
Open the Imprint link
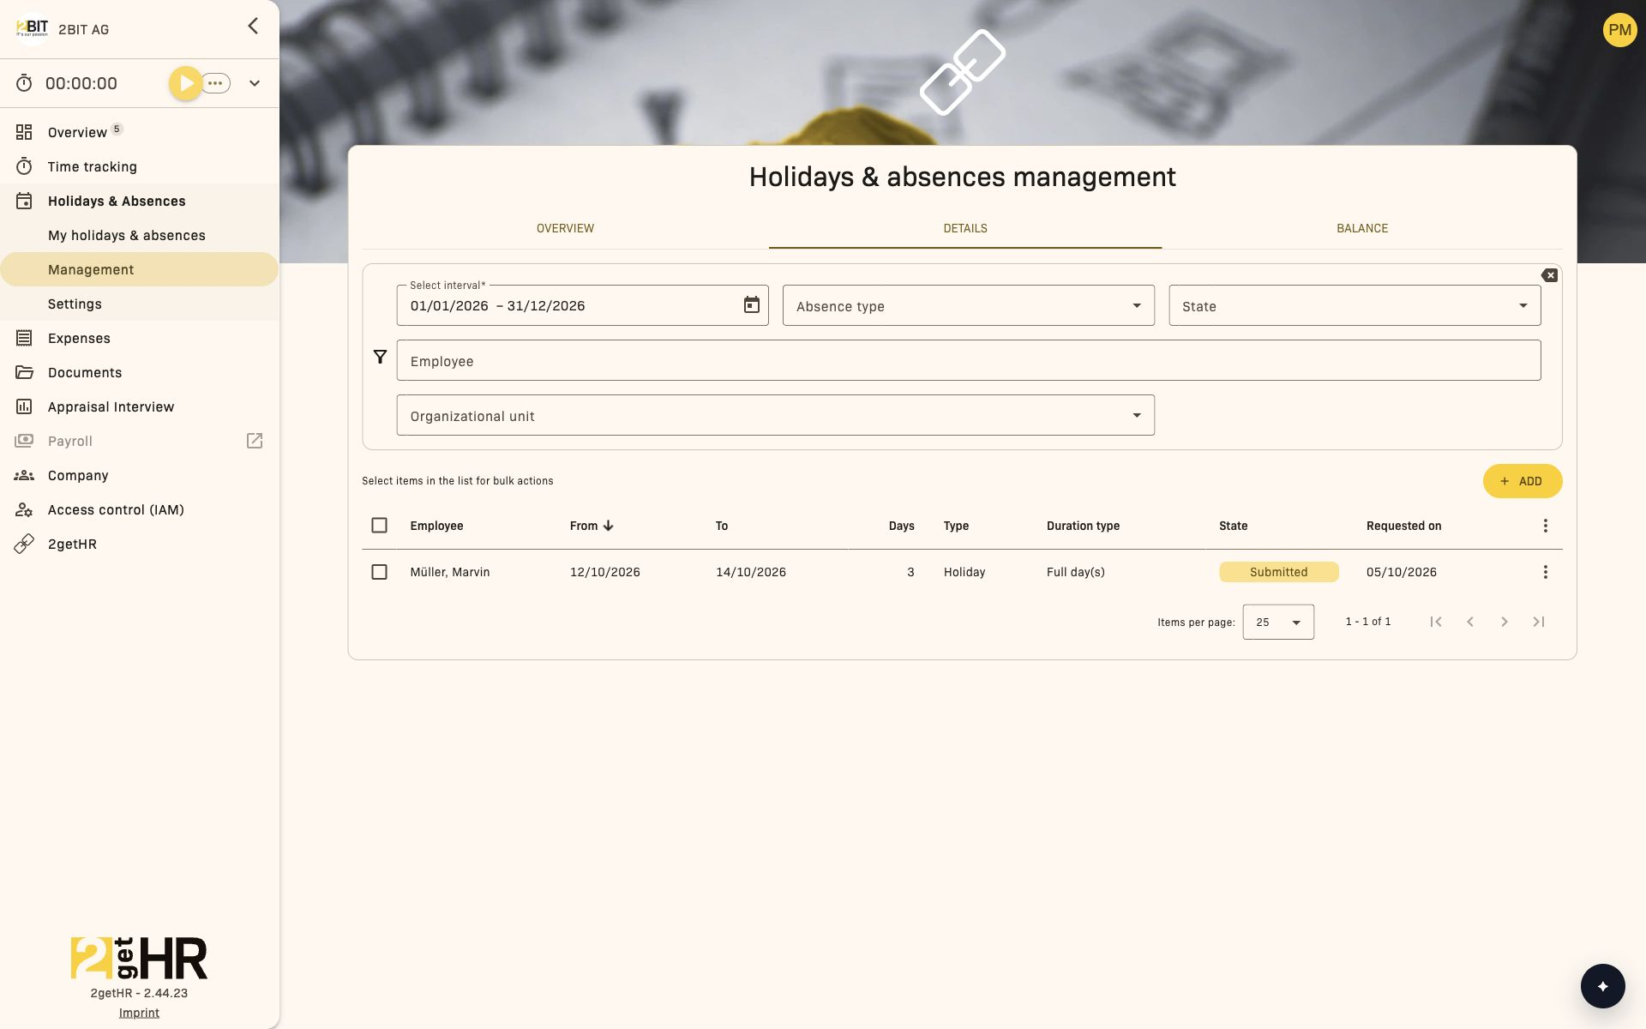point(139,1013)
